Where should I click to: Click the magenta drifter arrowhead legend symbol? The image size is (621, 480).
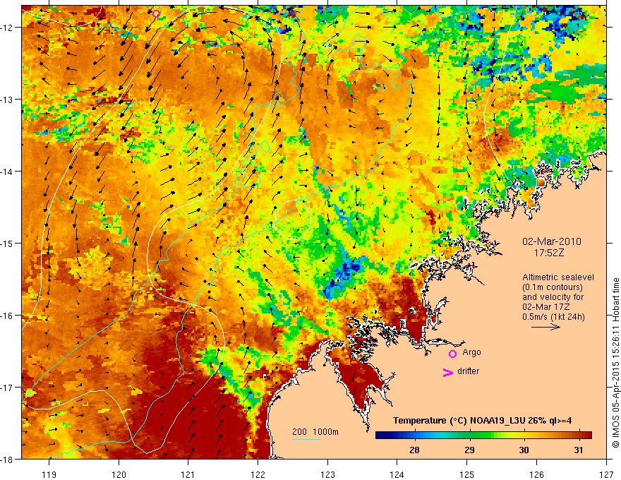[x=448, y=372]
